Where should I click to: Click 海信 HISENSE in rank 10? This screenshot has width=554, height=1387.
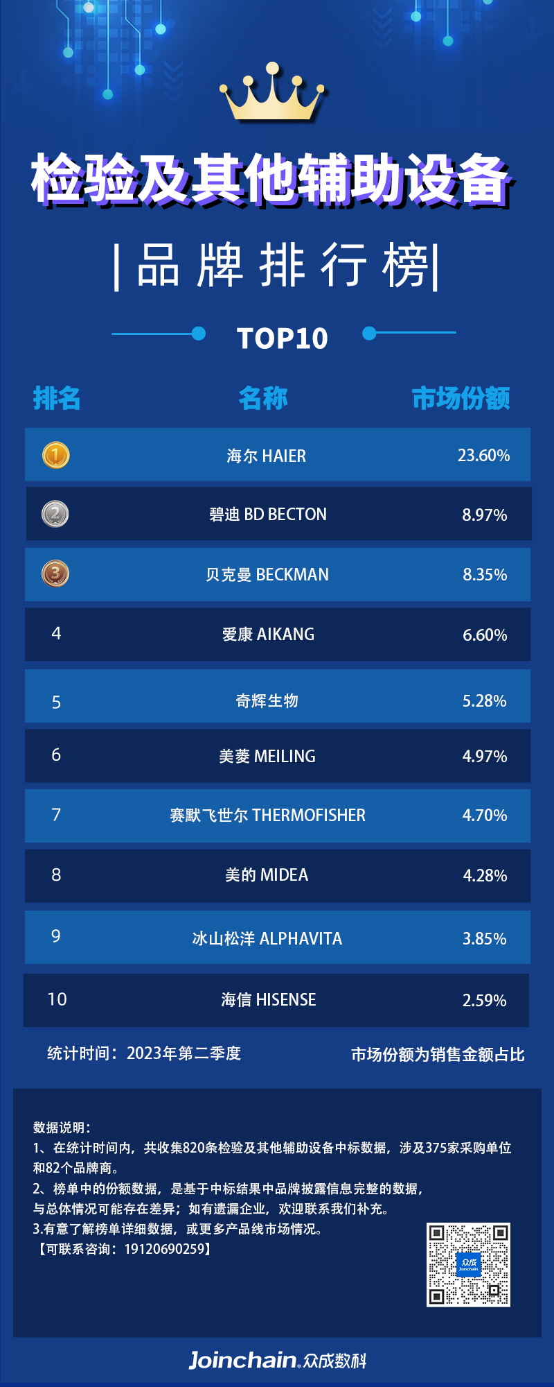pos(269,1000)
